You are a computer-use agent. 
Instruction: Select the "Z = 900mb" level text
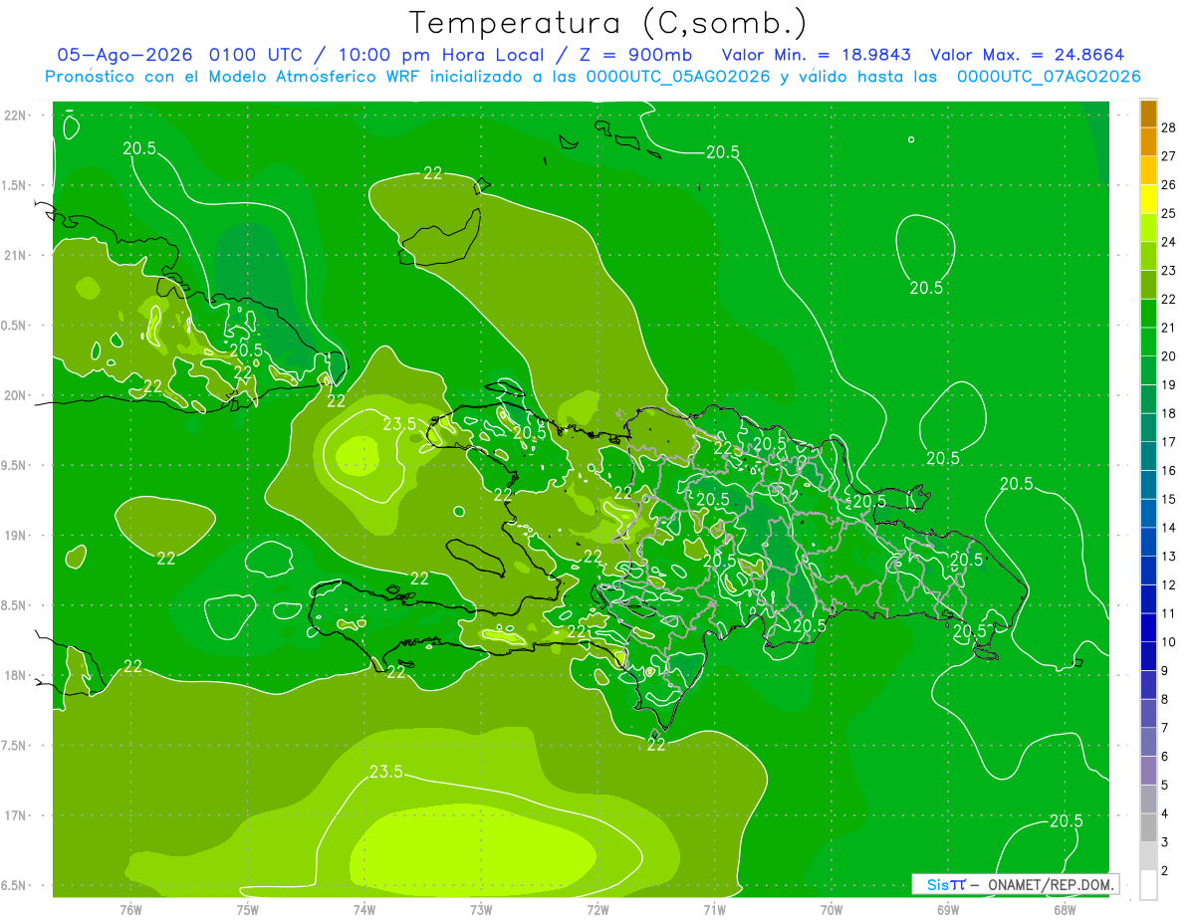633,55
